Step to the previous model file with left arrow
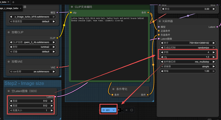 pyautogui.click(x=11, y=17)
